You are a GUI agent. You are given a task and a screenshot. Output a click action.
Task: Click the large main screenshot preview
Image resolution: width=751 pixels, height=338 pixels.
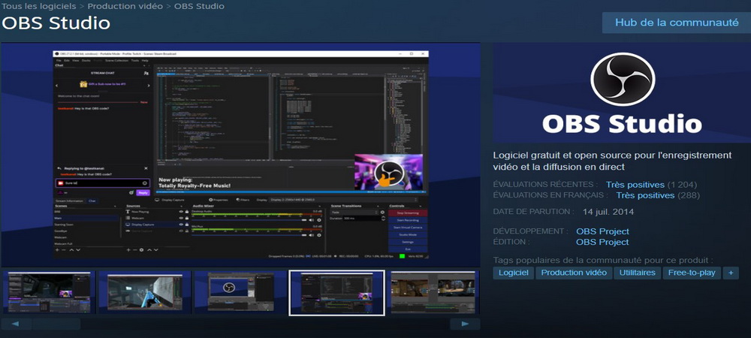tap(240, 154)
